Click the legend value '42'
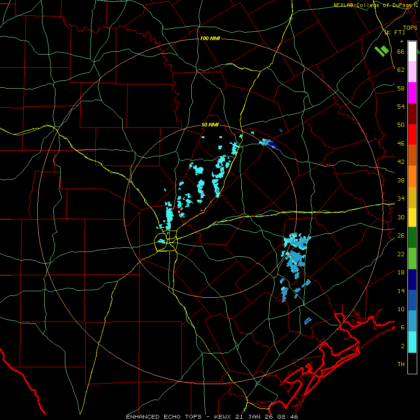Screen dimensions: 420x420 coord(401,161)
